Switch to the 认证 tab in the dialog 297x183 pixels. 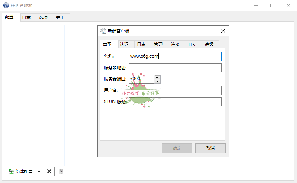[124, 44]
